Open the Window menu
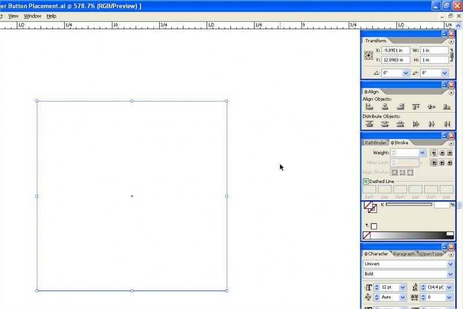The image size is (463, 309). (x=32, y=16)
